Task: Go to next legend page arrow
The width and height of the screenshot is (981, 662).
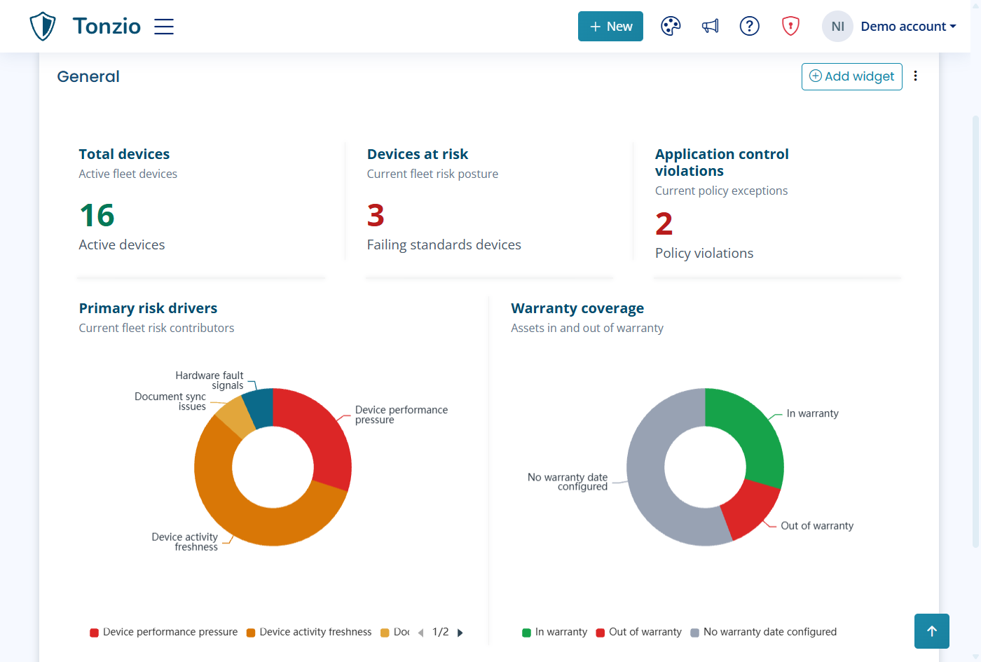Action: [x=460, y=633]
